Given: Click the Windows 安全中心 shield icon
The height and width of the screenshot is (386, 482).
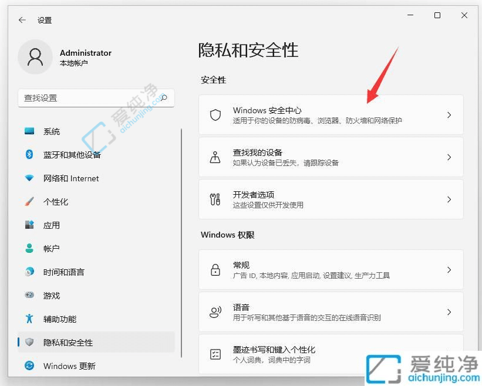Looking at the screenshot, I should click(x=215, y=115).
